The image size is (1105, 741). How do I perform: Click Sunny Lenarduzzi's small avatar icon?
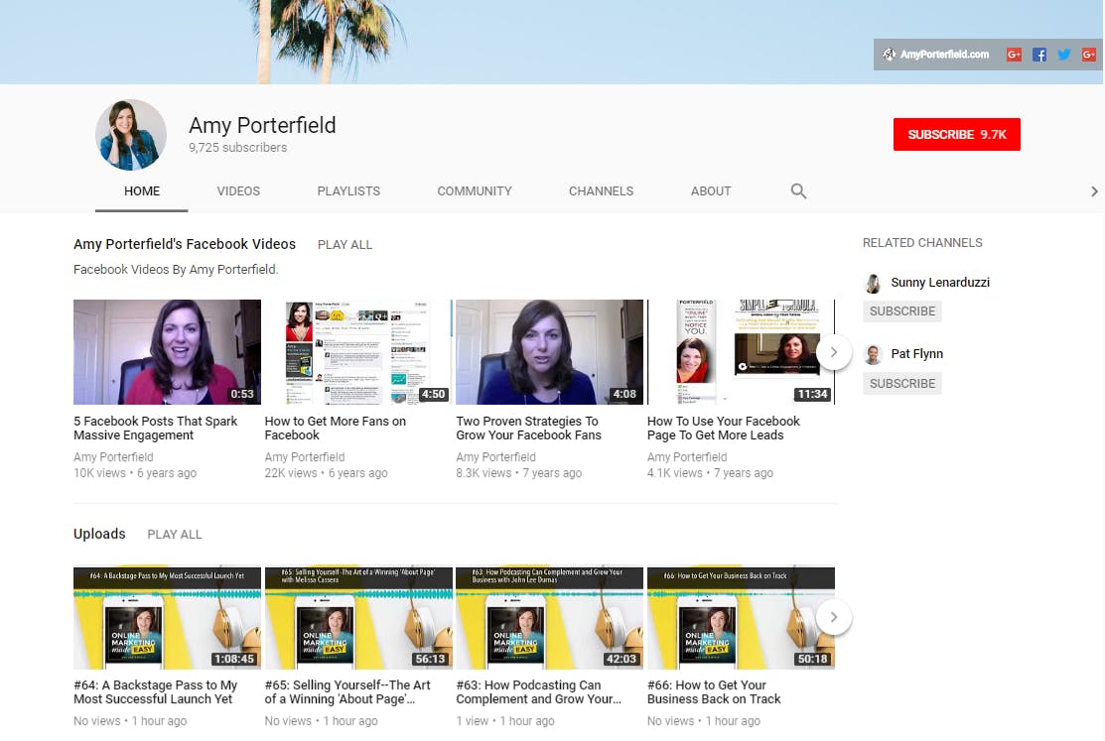pos(873,283)
